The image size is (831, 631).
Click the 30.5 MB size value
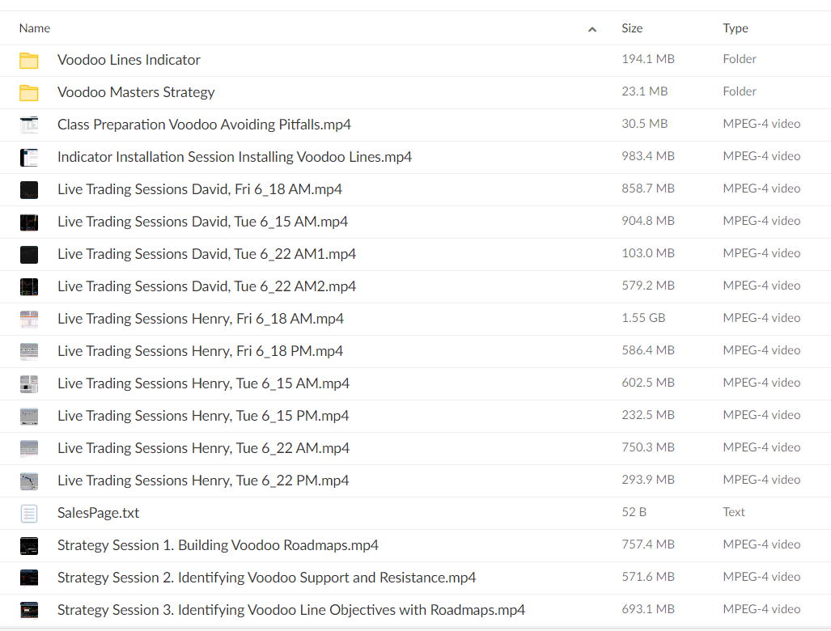click(644, 124)
